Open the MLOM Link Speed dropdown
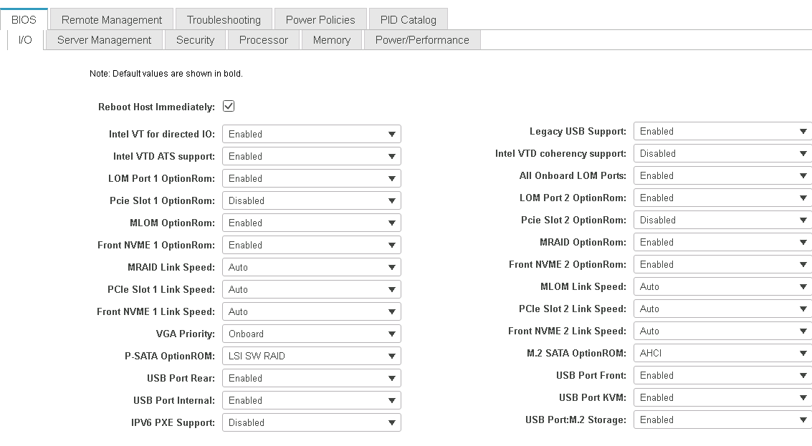The height and width of the screenshot is (446, 812). tap(722, 286)
